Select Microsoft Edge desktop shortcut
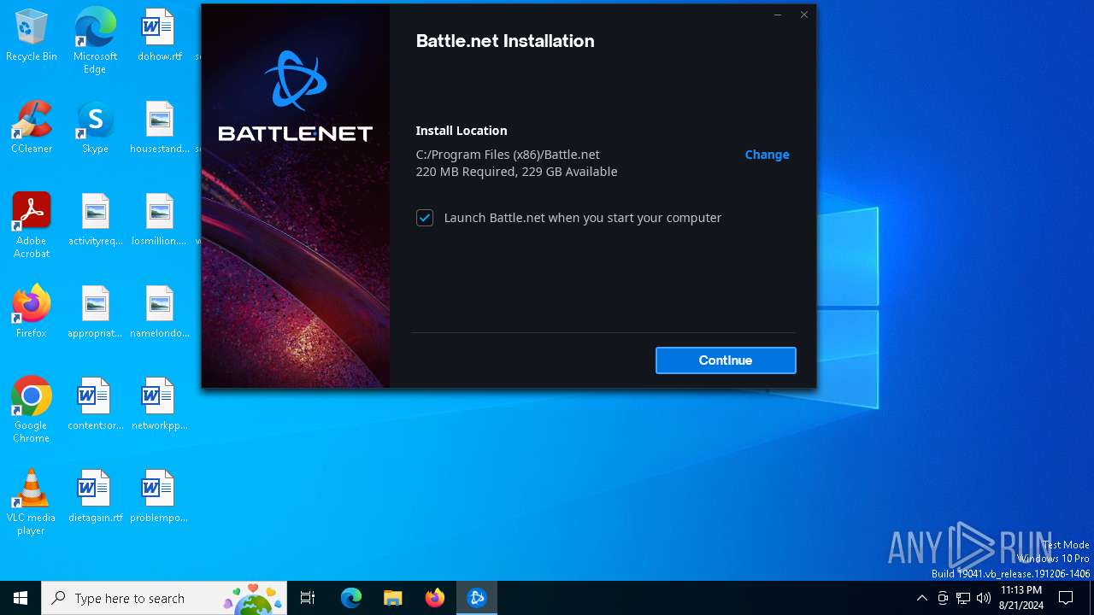This screenshot has height=615, width=1094. coord(95,41)
